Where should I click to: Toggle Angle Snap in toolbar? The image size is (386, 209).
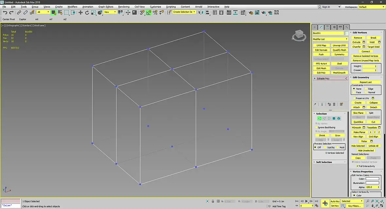[149, 12]
